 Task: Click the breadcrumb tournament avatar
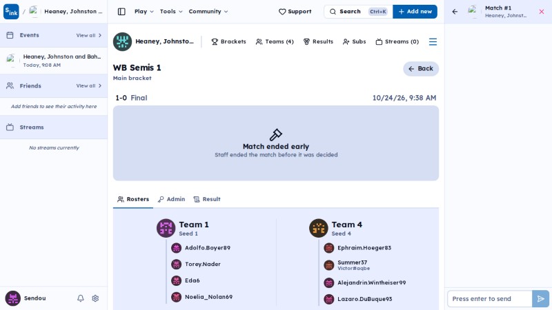point(34,12)
